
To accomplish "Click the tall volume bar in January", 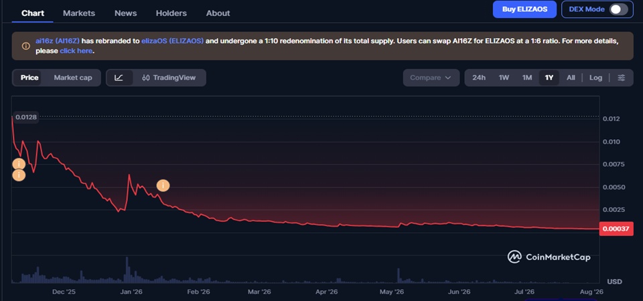I will tap(127, 270).
